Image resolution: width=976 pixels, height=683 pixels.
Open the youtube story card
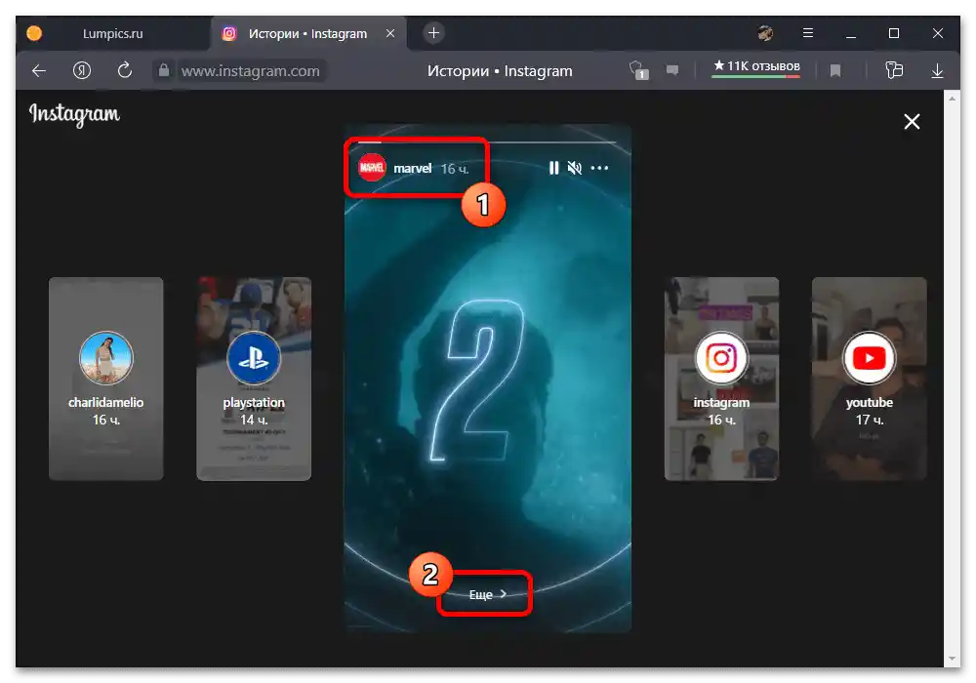(x=869, y=379)
